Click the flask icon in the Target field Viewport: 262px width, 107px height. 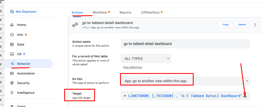(x=245, y=96)
